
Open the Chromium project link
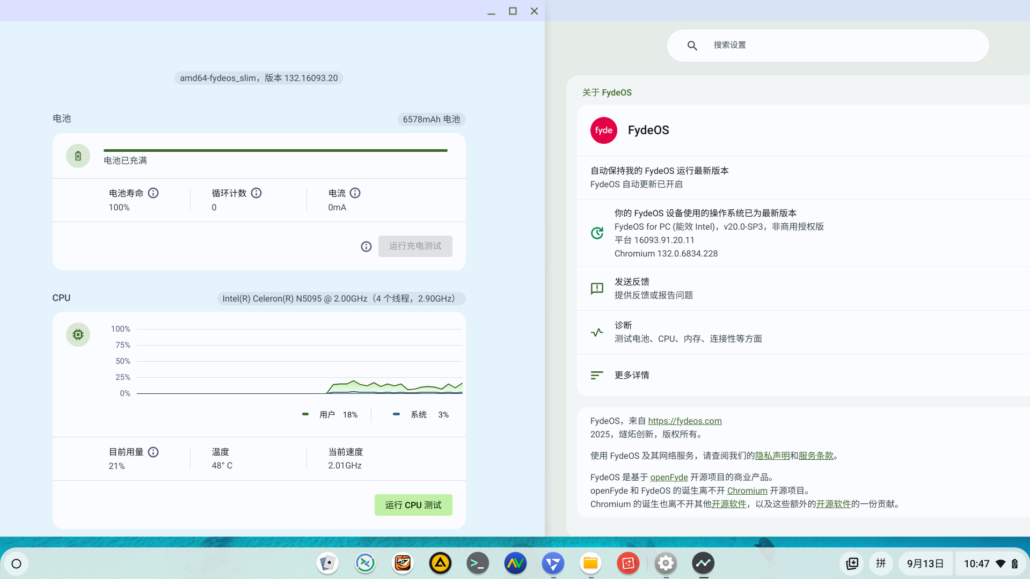[747, 490]
